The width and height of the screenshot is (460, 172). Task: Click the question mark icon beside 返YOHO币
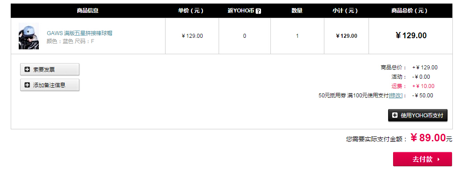coord(258,11)
